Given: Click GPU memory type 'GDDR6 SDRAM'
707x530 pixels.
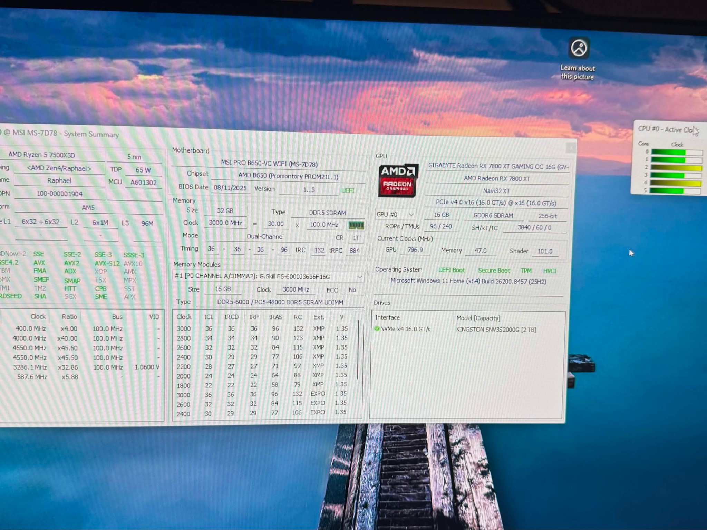Looking at the screenshot, I should [493, 215].
